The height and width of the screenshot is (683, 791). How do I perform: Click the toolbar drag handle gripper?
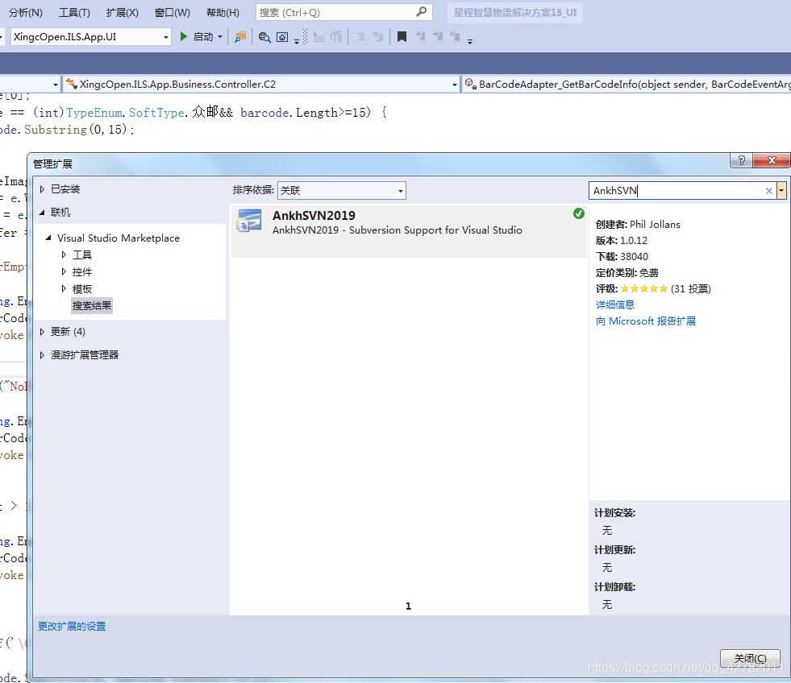(306, 36)
